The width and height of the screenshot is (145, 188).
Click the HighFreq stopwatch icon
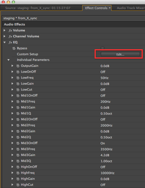point(18,173)
